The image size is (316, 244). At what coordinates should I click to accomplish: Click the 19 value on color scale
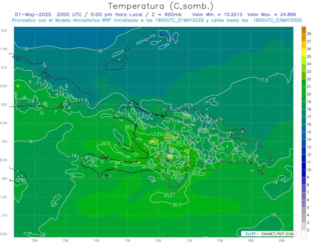pyautogui.click(x=309, y=102)
